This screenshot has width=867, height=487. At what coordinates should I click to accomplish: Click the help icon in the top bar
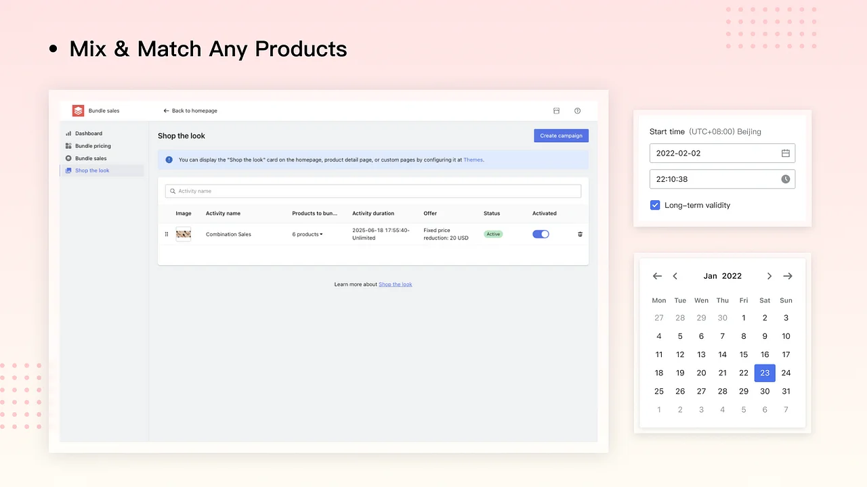[577, 110]
